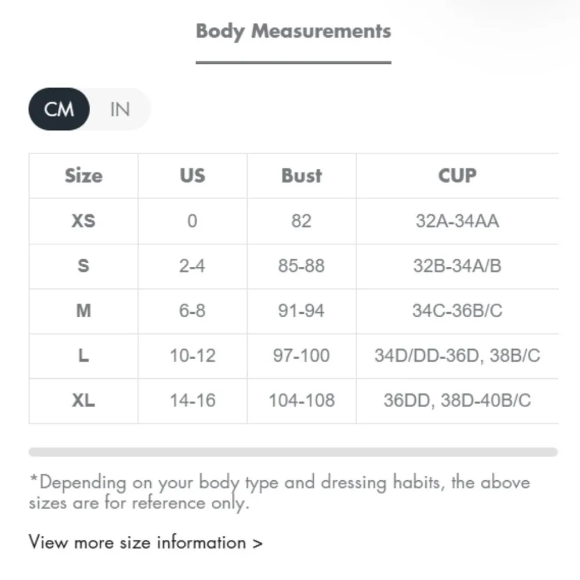Select the S size row label
The height and width of the screenshot is (580, 580).
(84, 266)
